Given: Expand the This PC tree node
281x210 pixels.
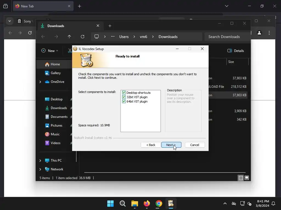Looking at the screenshot, I should point(40,161).
